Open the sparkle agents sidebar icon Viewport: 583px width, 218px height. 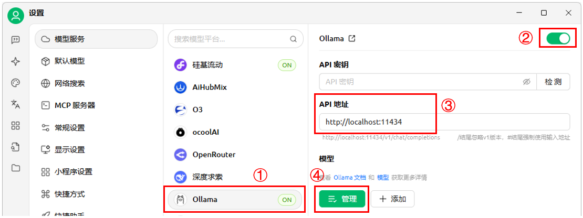pos(16,61)
